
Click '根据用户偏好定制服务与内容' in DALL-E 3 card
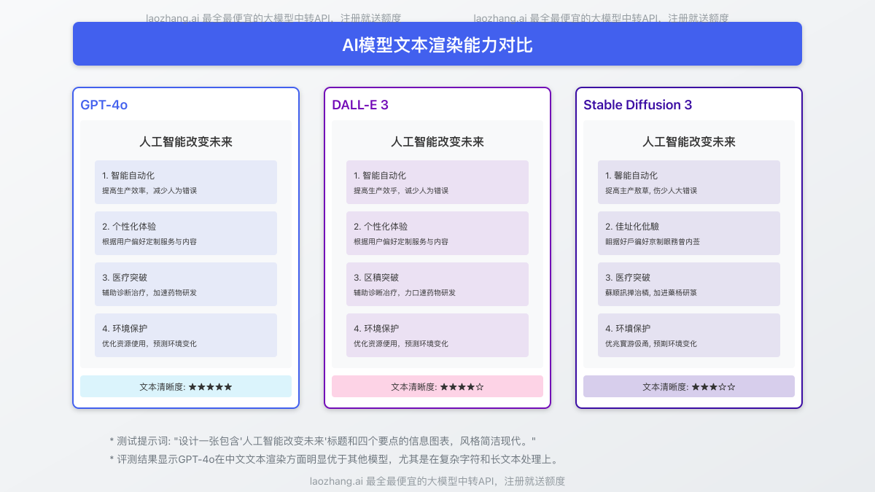[x=401, y=242]
